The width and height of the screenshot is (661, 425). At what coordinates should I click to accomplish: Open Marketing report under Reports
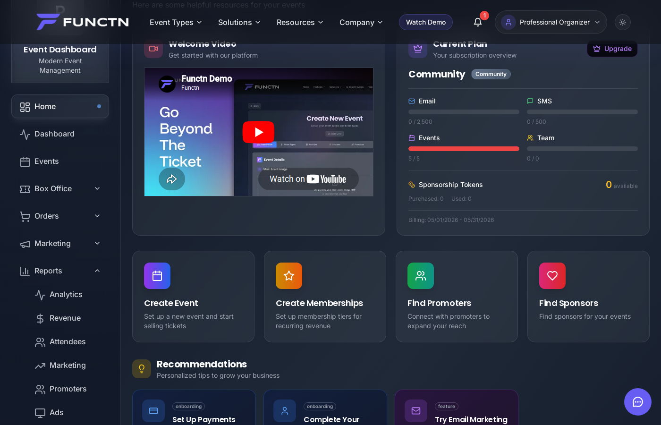point(68,365)
